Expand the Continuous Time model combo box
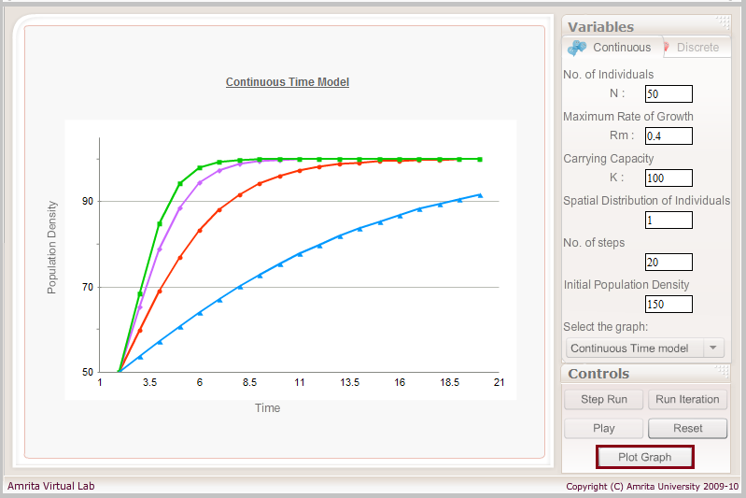Viewport: 746px width, 498px height. point(644,348)
